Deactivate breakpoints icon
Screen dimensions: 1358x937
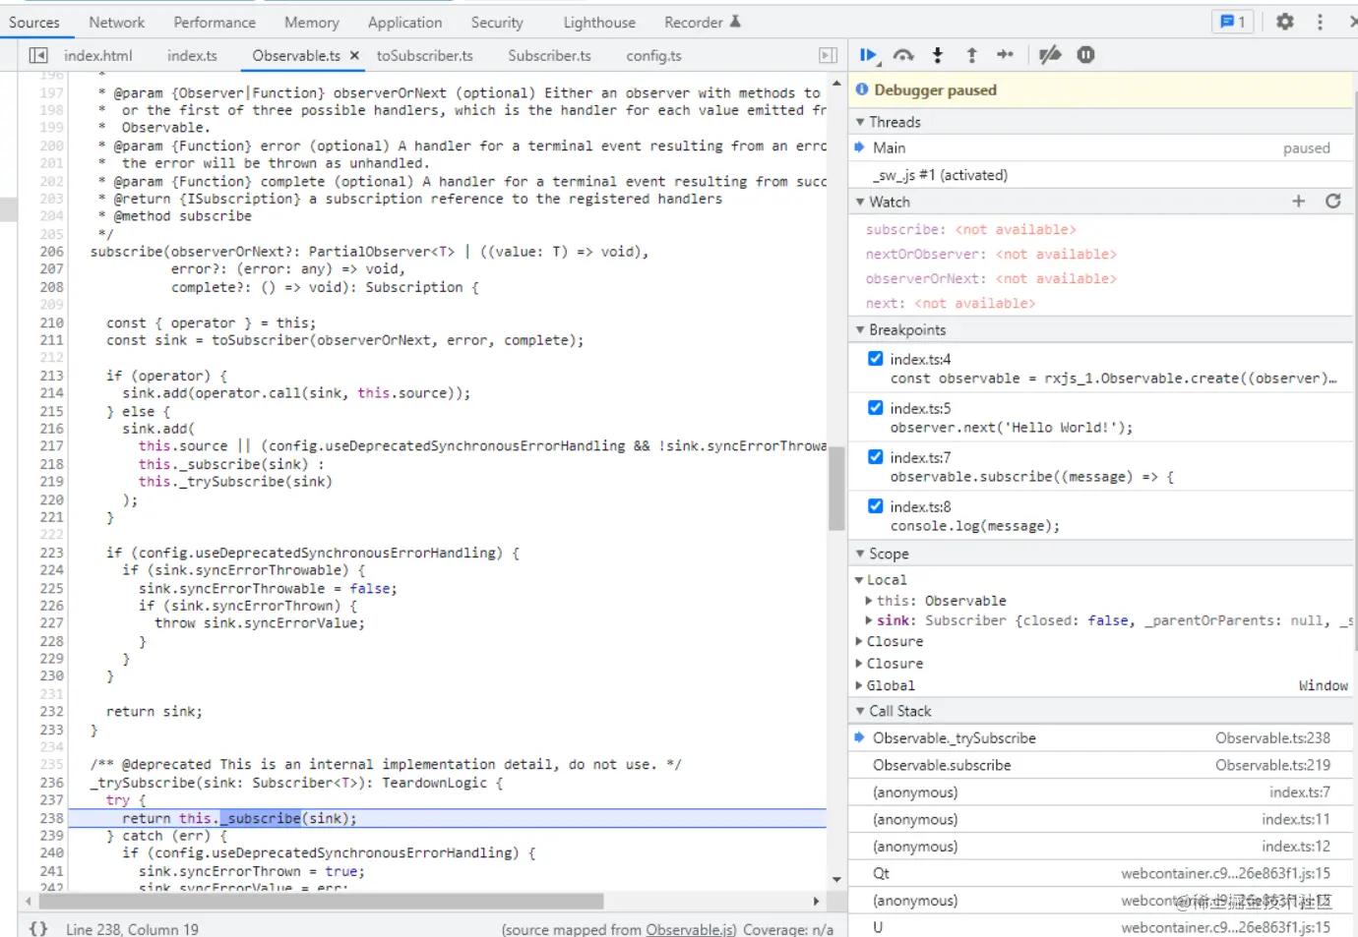point(1050,55)
